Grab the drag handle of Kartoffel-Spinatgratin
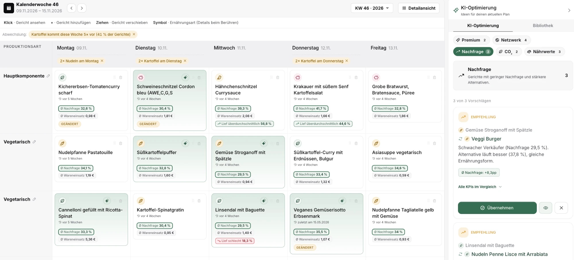 (x=193, y=201)
